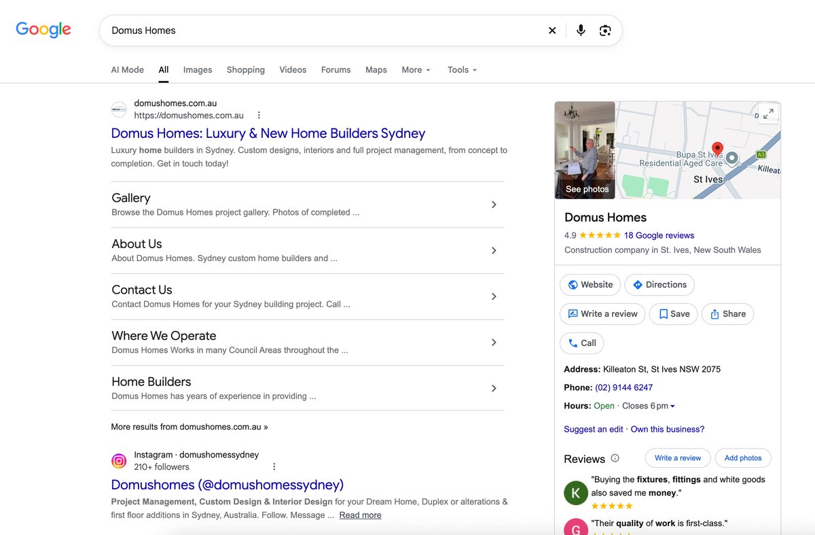Image resolution: width=815 pixels, height=535 pixels.
Task: Click the Directions button
Action: coord(659,285)
